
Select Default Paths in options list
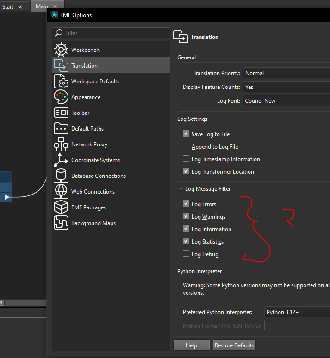pos(111,129)
